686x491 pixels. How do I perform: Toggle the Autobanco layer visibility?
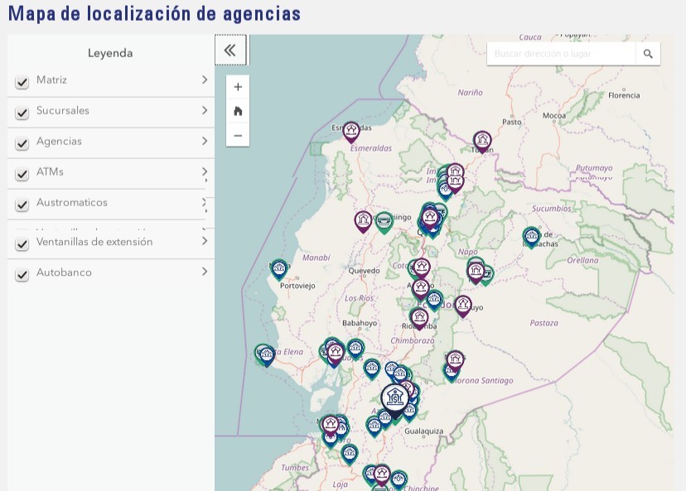[x=22, y=273]
